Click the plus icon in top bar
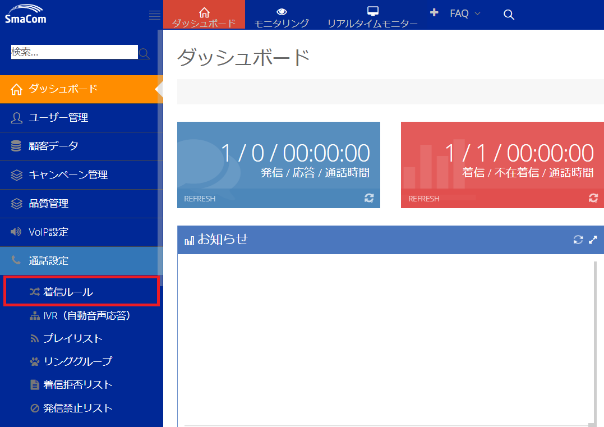The image size is (604, 427). tap(434, 13)
